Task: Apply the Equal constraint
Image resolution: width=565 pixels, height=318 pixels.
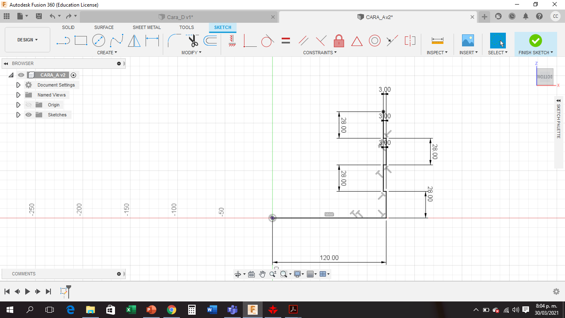Action: point(286,41)
